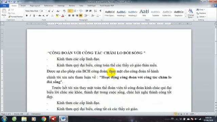Toggle superscript formatting
217x122 pixels.
pos(47,16)
